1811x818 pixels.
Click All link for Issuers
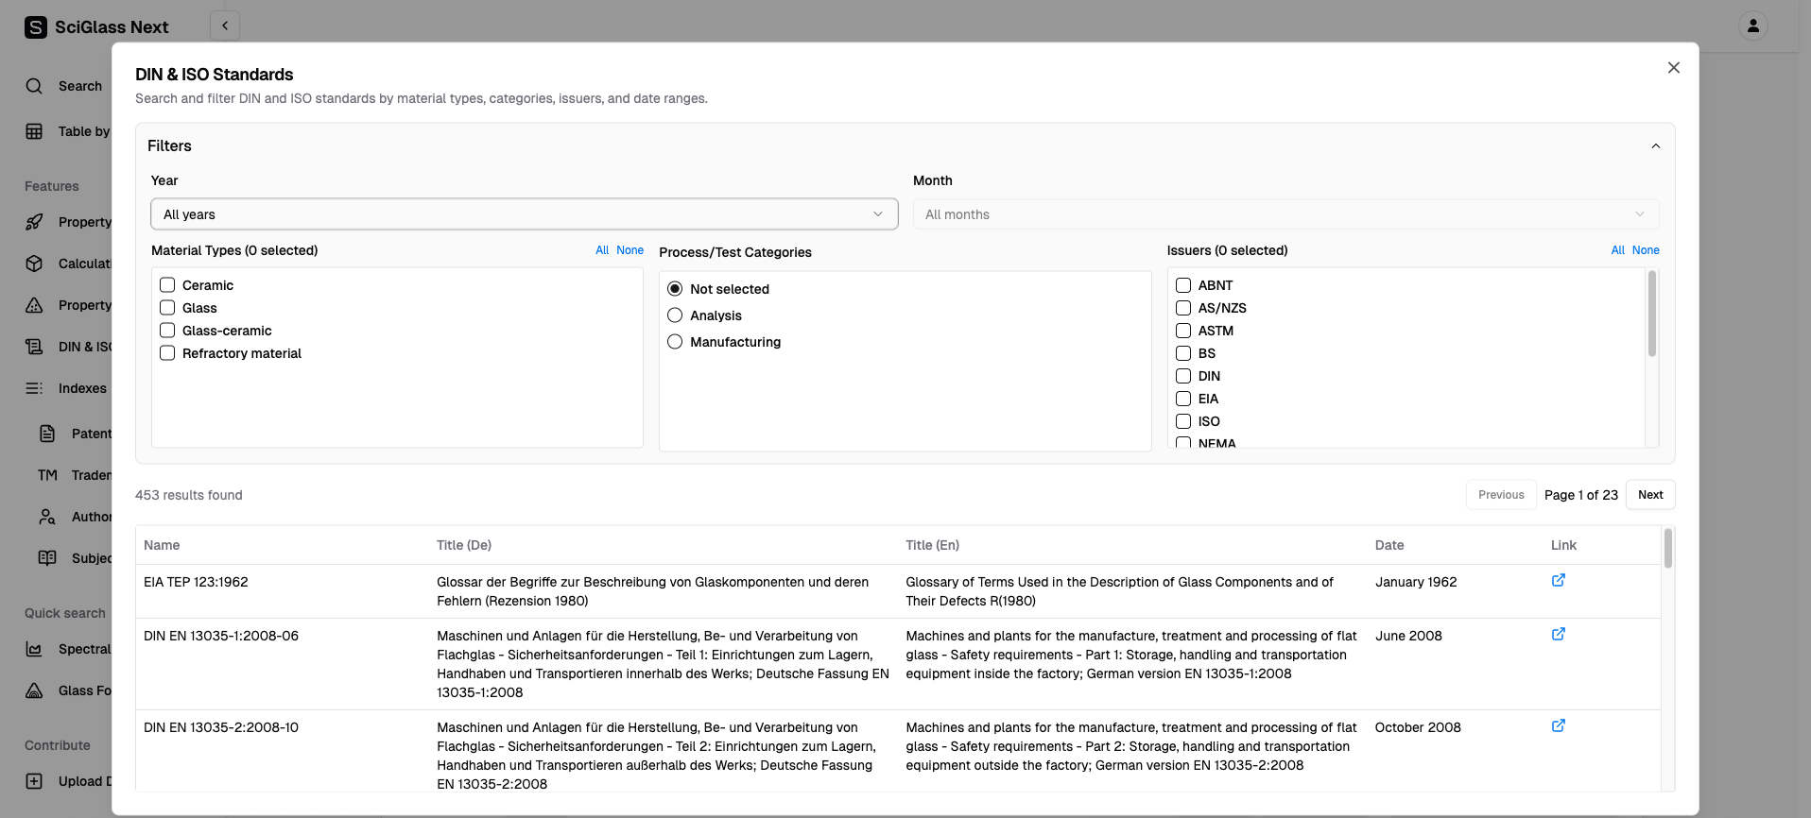(x=1617, y=250)
